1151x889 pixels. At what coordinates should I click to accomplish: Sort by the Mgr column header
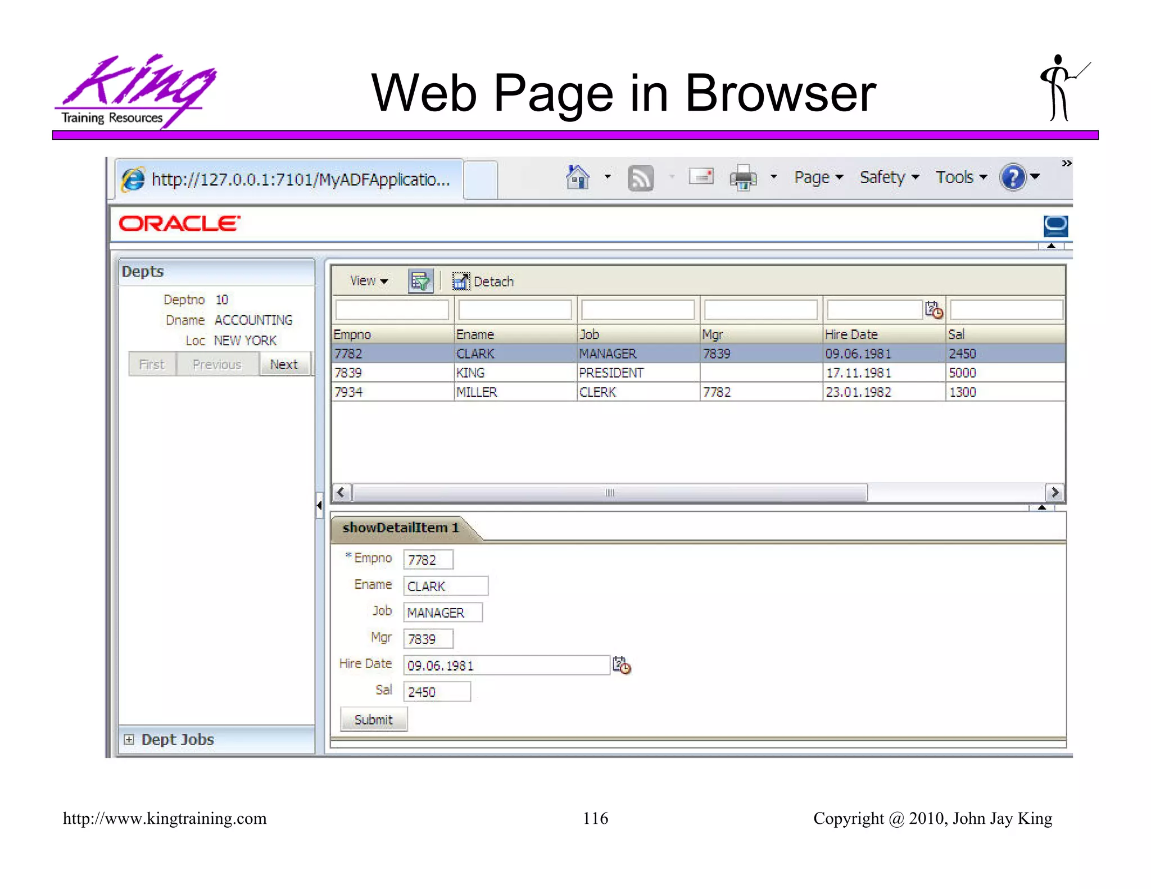[x=762, y=334]
